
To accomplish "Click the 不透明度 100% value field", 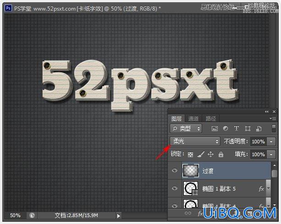I will point(259,142).
